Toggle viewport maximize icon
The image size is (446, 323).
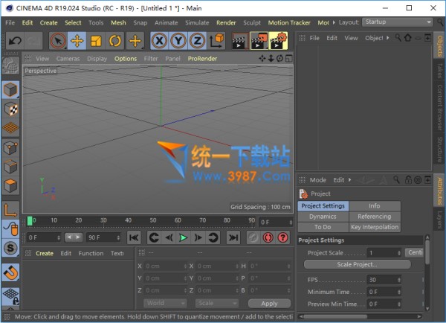click(x=288, y=58)
